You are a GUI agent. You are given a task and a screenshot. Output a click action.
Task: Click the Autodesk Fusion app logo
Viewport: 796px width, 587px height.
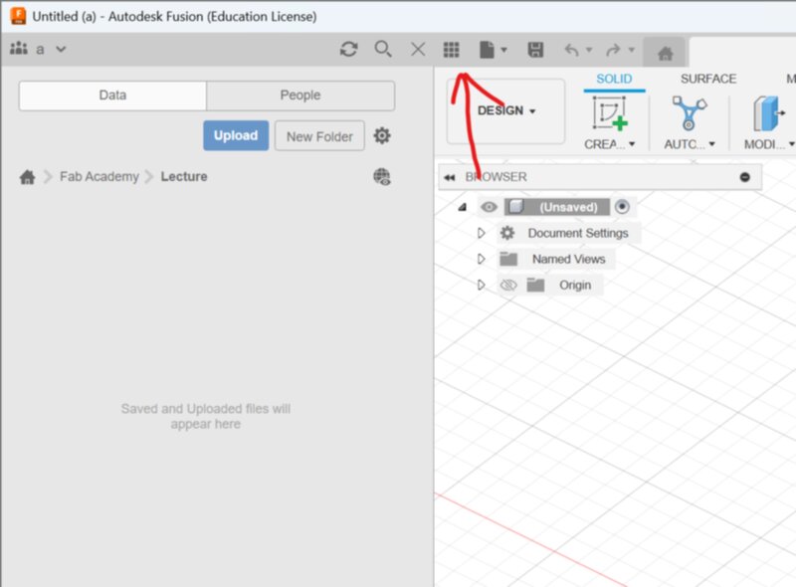point(18,16)
